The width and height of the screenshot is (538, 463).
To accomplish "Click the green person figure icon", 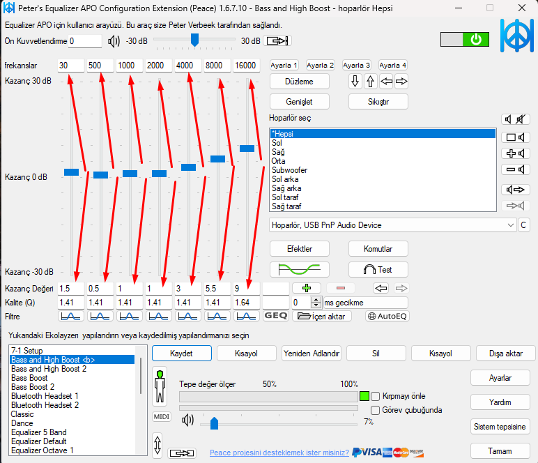I will pos(160,386).
